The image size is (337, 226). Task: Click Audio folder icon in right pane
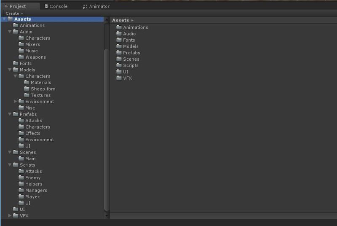(x=119, y=34)
